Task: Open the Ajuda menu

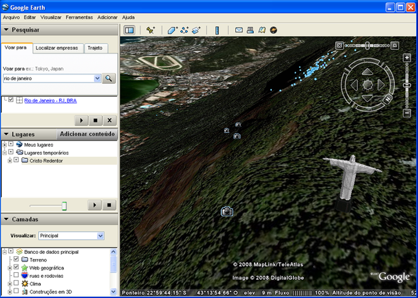Action: (128, 17)
